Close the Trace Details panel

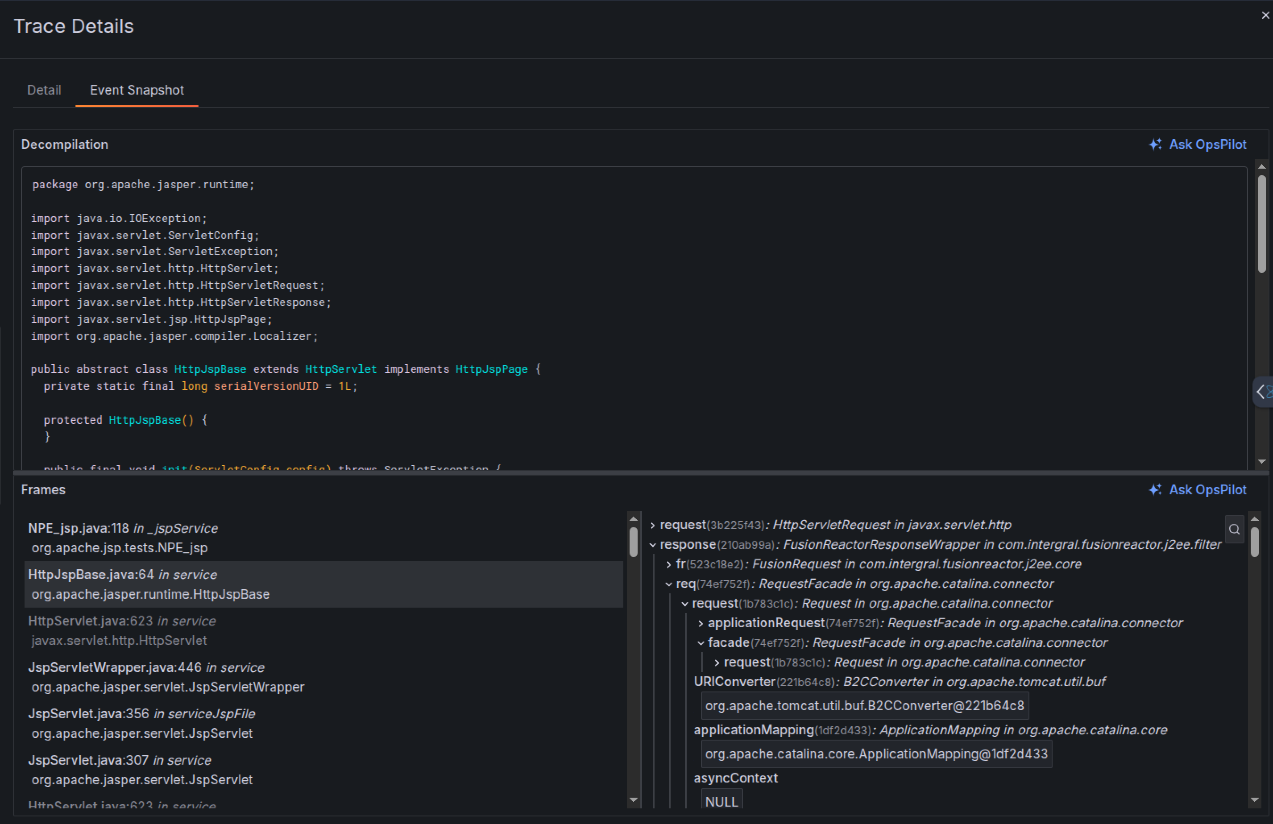(1265, 16)
